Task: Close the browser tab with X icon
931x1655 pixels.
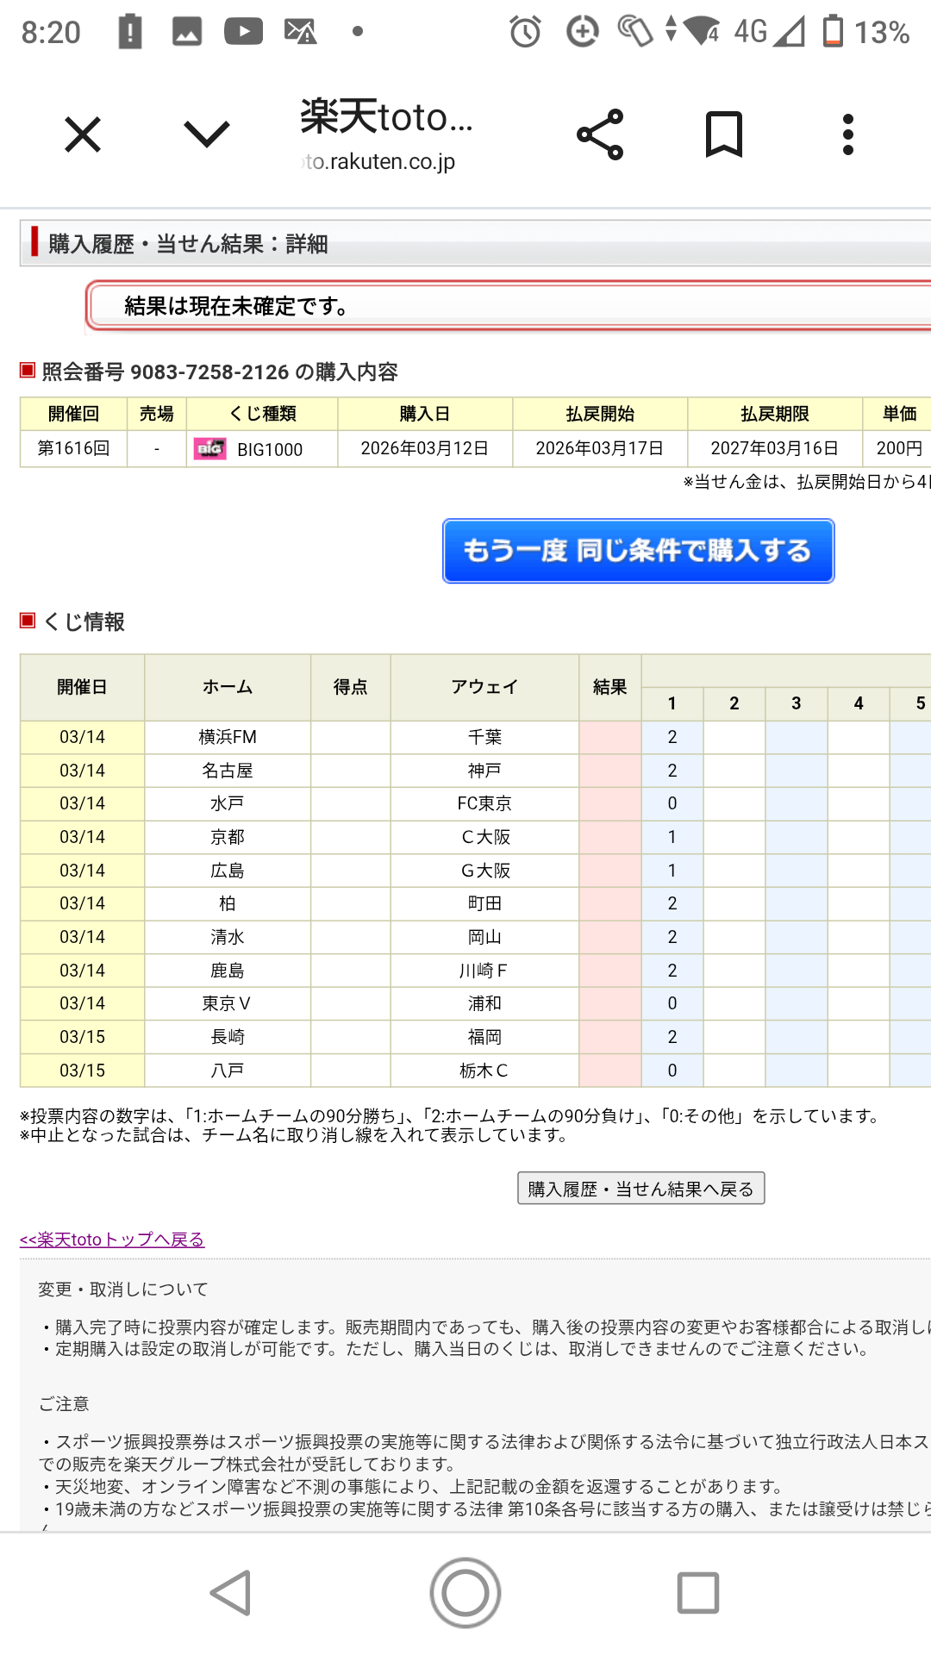Action: [x=83, y=135]
